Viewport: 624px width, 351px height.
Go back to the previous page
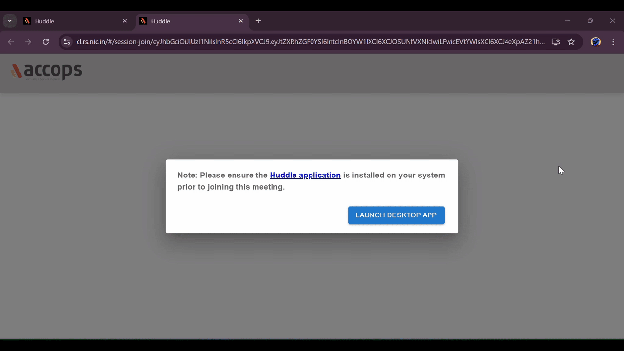11,42
